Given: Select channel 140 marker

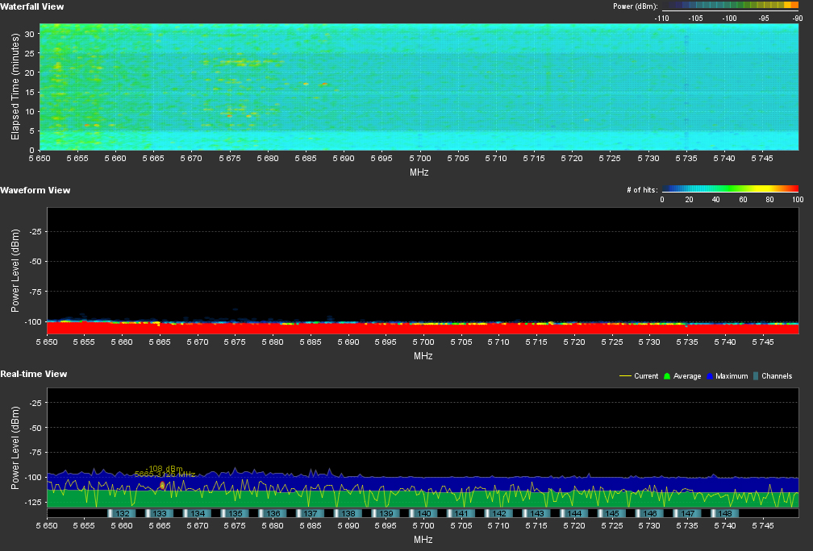Looking at the screenshot, I should pos(424,513).
